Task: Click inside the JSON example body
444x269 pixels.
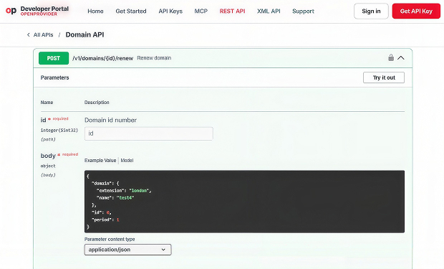Action: coord(244,202)
